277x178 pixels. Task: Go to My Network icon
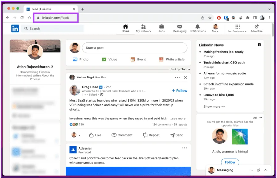point(144,27)
